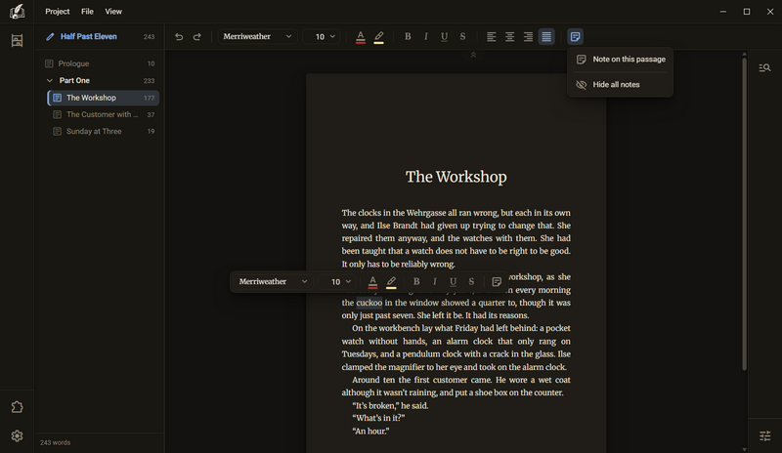Click the Sunday at Three document icon
This screenshot has width=782, height=453.
pyautogui.click(x=58, y=132)
